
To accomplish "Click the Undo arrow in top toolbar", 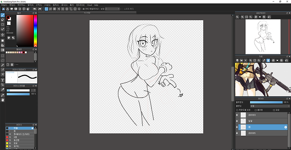I will pos(34,9).
